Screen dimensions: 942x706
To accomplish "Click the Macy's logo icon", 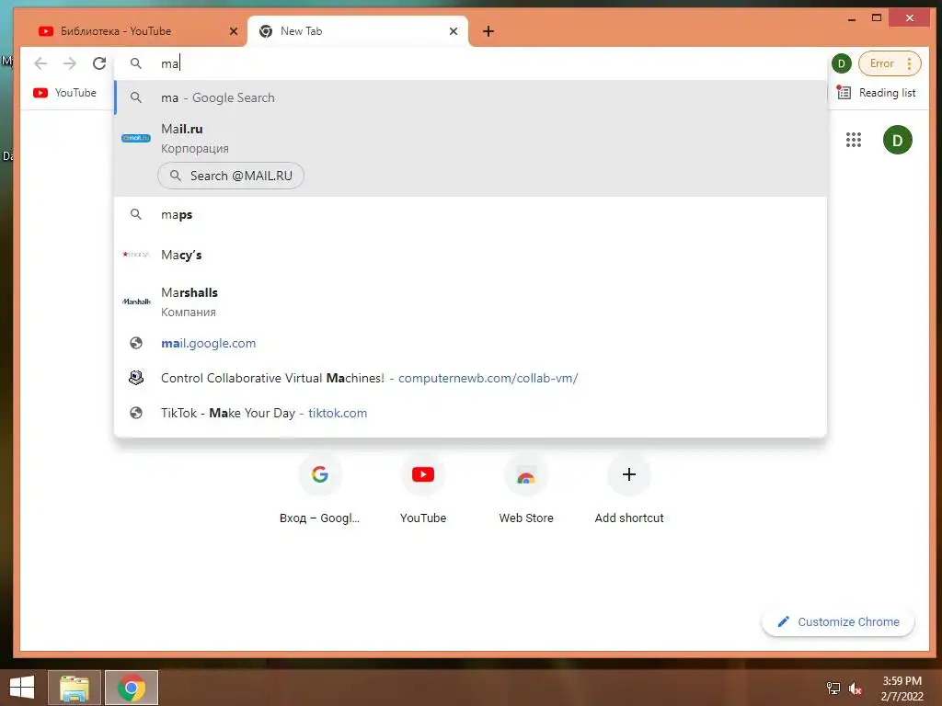I will [136, 255].
